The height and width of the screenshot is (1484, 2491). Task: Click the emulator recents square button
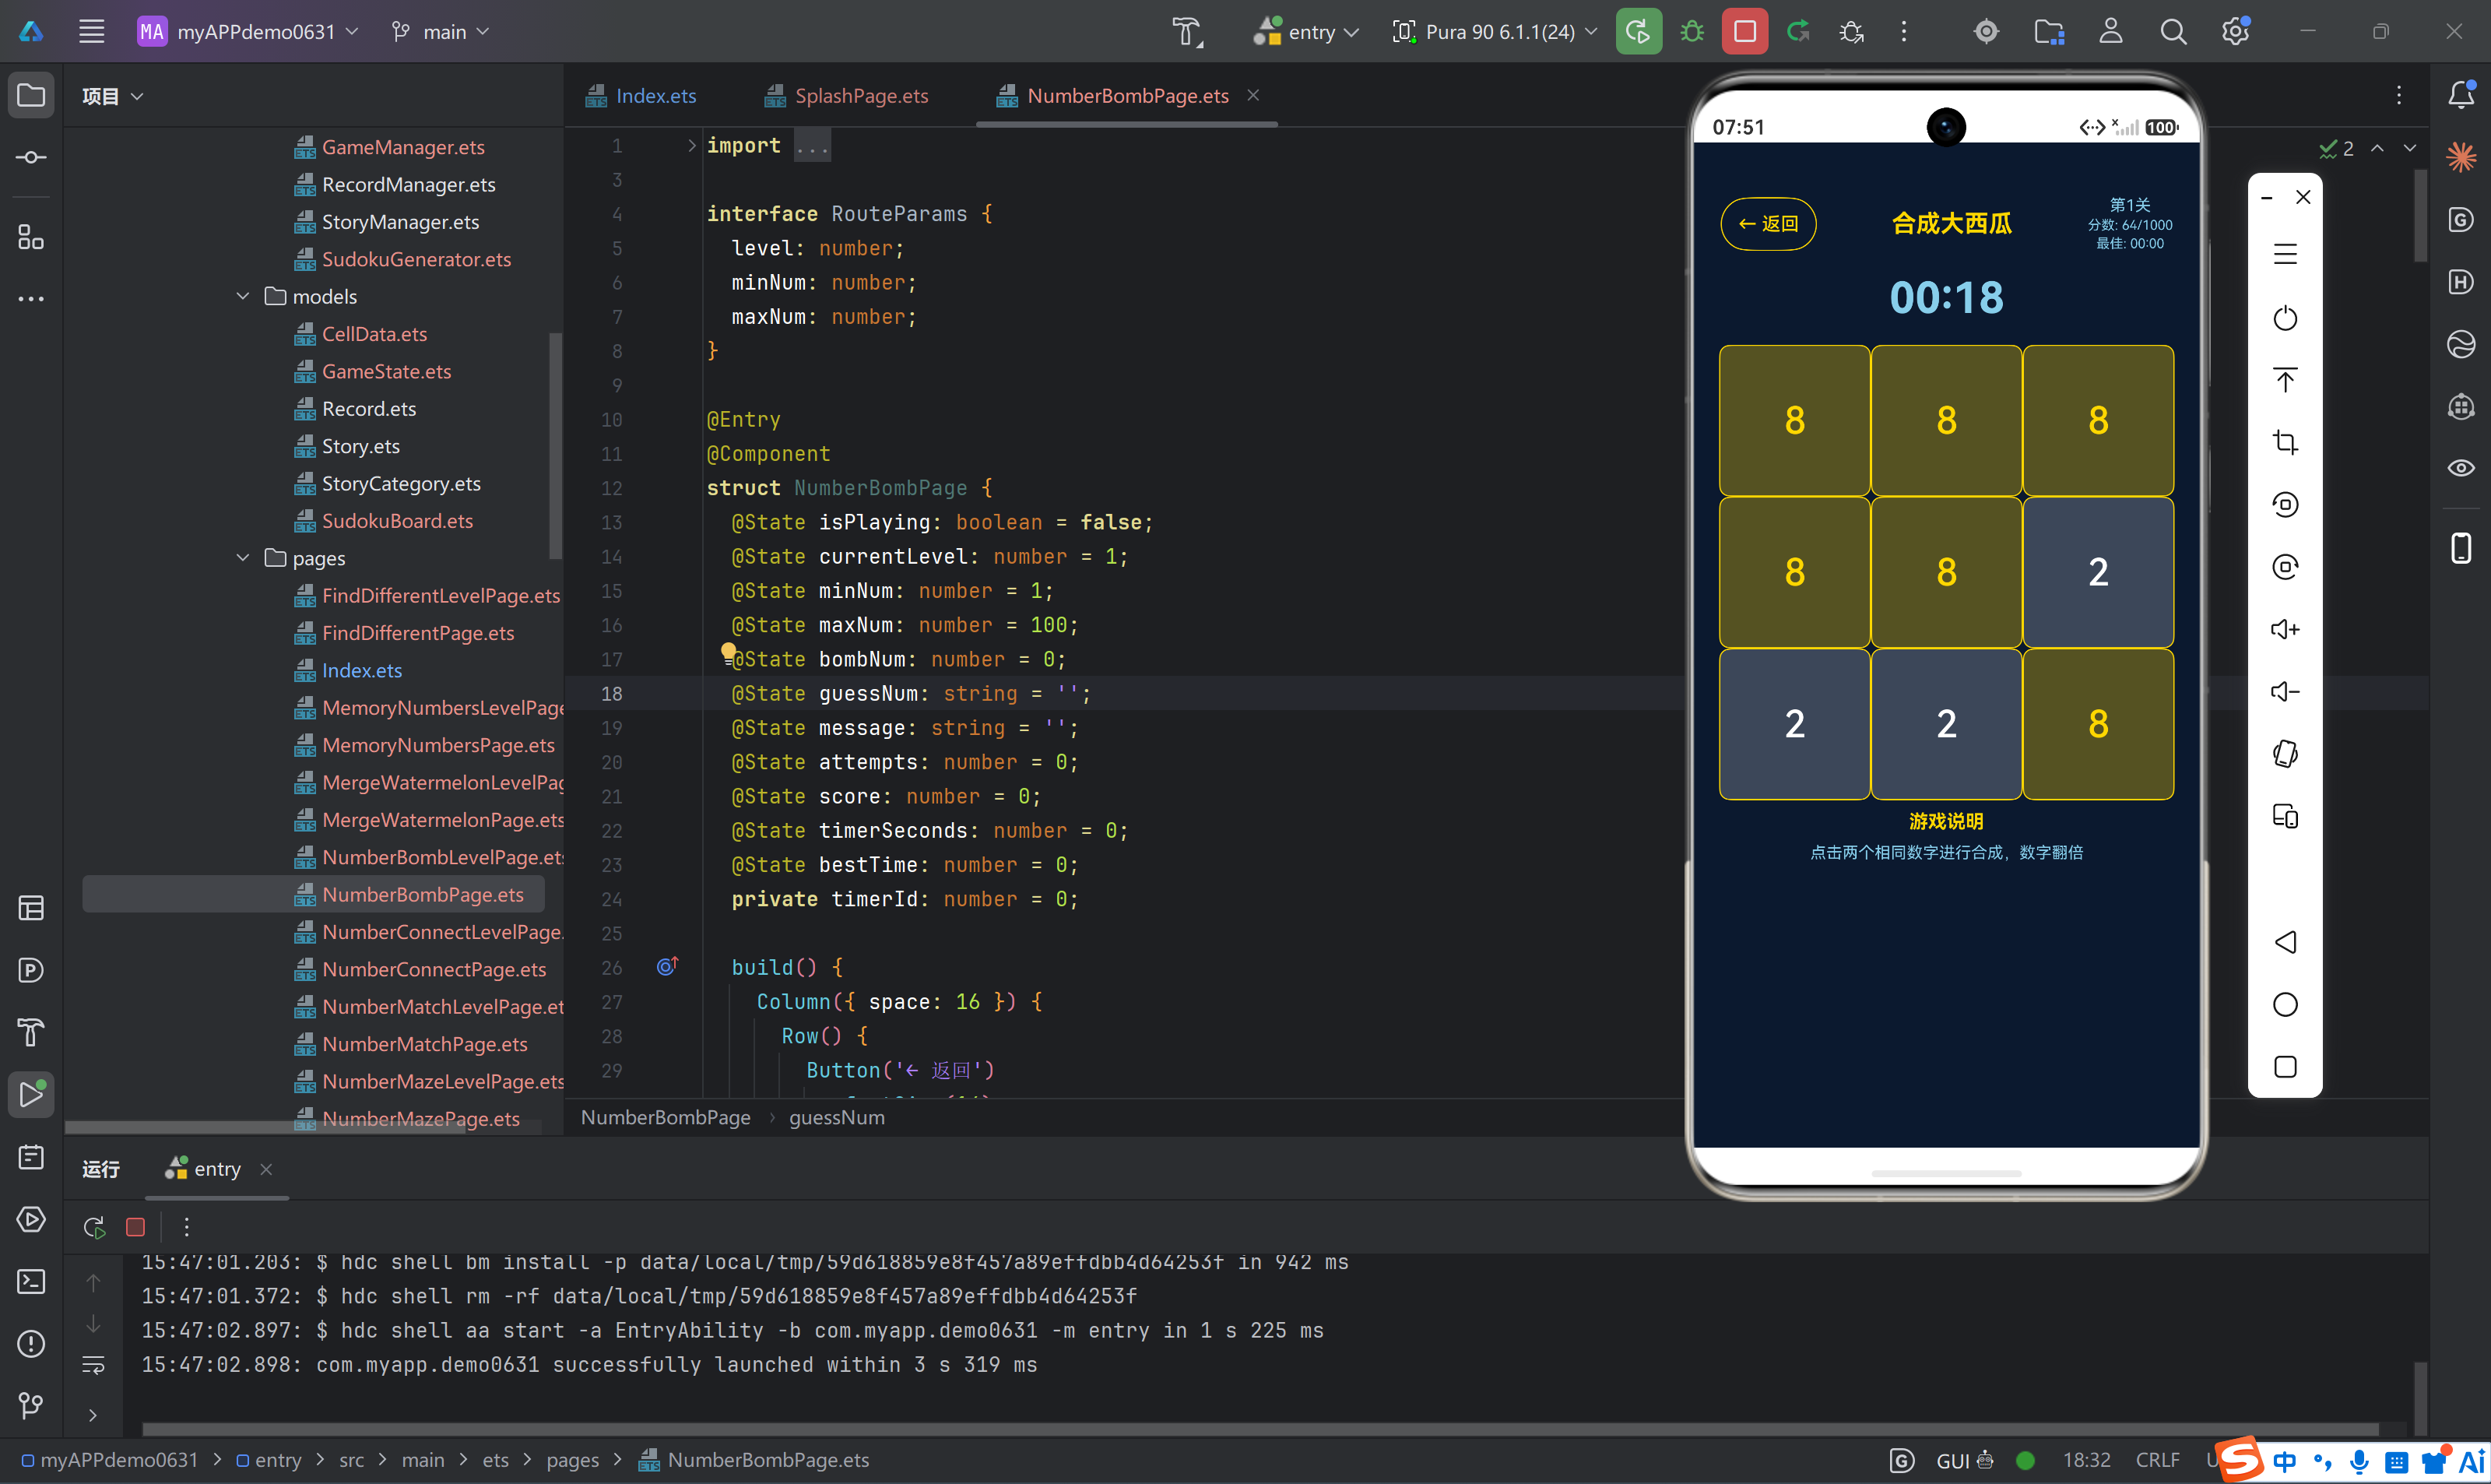pos(2285,1067)
